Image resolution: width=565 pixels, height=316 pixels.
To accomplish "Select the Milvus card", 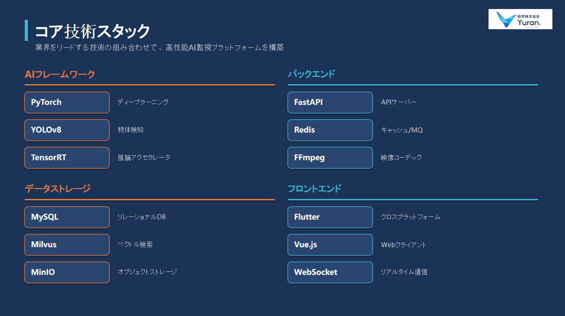I will coord(67,245).
